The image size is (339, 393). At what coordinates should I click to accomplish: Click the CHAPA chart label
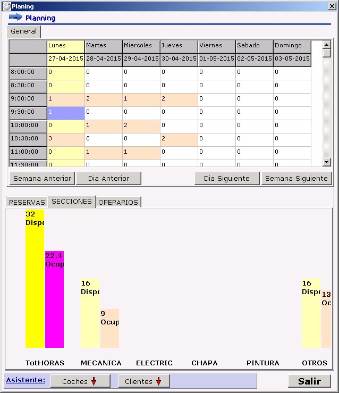[205, 363]
